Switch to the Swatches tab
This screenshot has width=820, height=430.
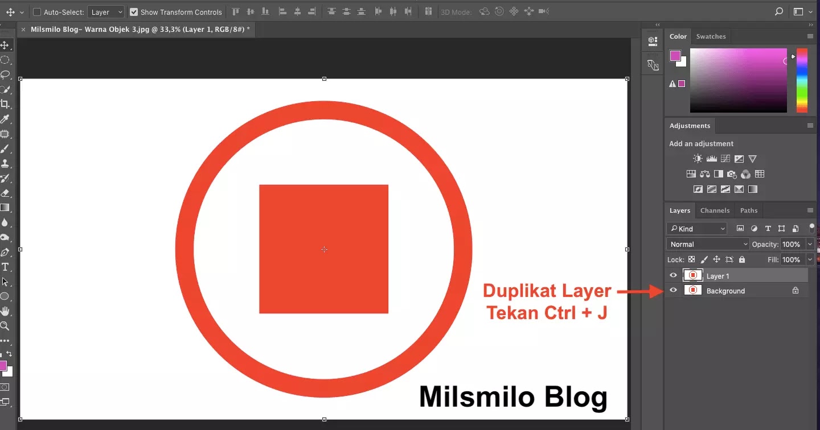click(711, 36)
